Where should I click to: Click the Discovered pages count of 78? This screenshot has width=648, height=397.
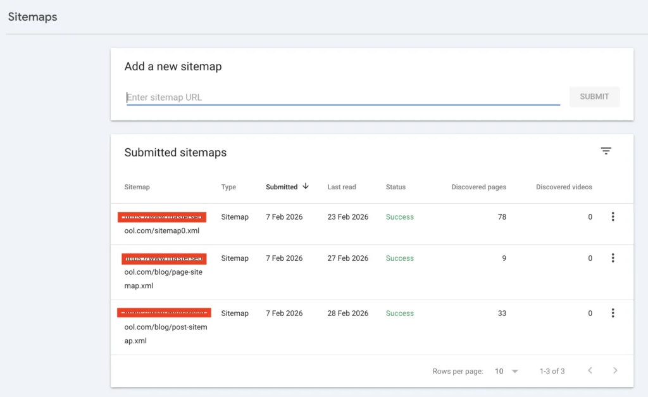pos(502,217)
